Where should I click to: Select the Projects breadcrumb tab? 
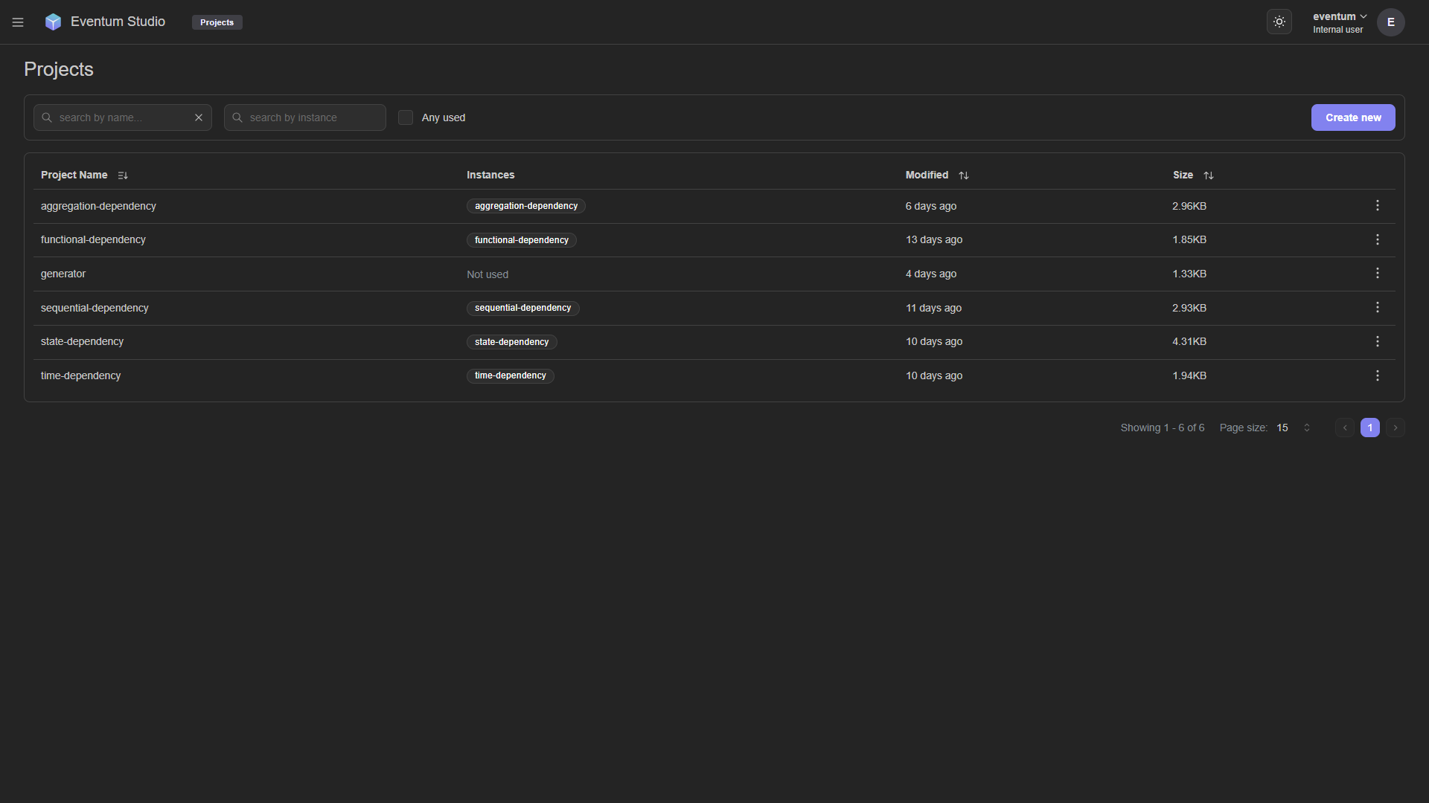[x=217, y=22]
